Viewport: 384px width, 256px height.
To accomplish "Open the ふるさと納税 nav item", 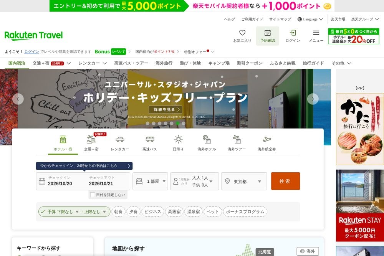I will click(282, 63).
